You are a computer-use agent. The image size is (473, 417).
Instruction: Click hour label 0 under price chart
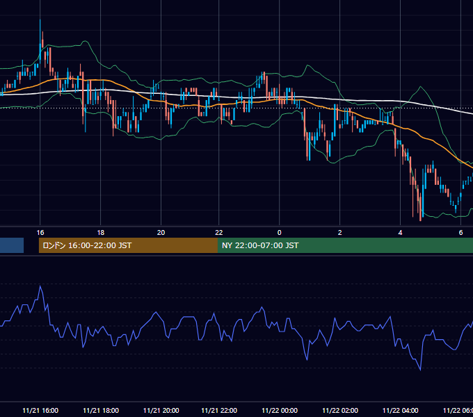click(280, 233)
